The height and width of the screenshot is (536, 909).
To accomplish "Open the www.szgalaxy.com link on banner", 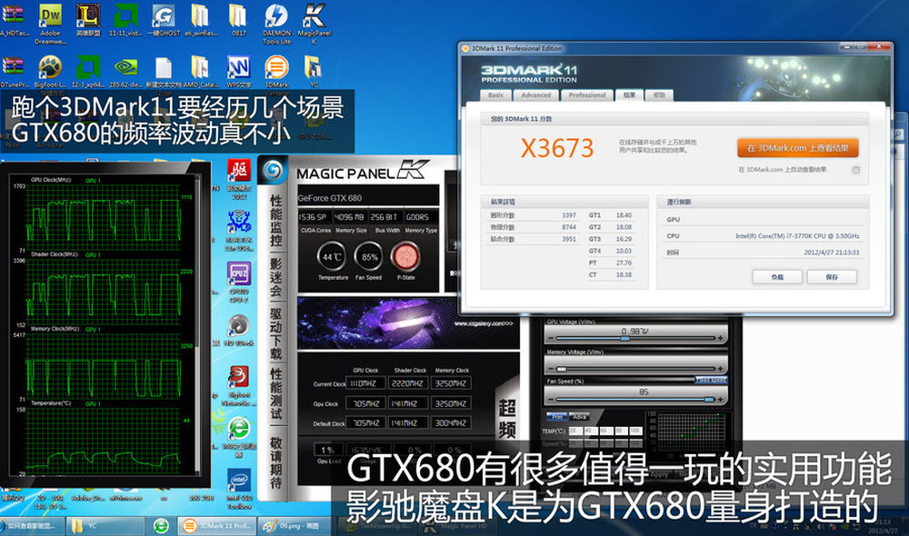I will click(483, 323).
